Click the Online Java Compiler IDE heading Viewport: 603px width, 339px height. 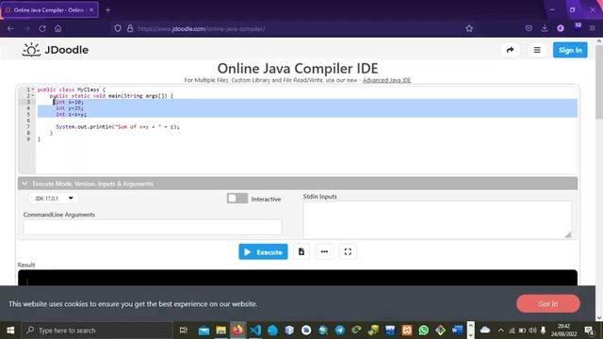point(298,69)
